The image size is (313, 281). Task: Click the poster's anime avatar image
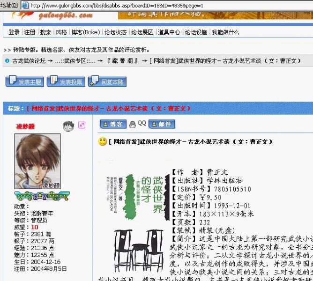(x=37, y=161)
